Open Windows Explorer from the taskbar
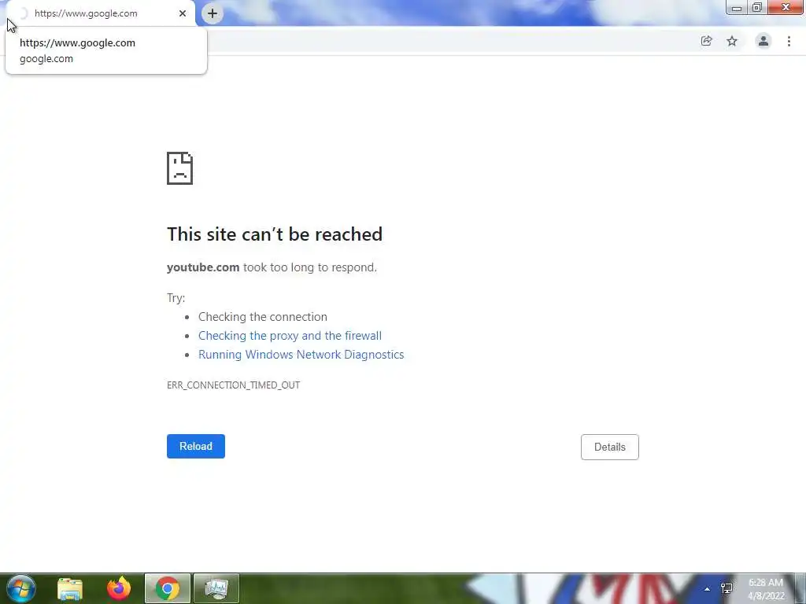 point(70,588)
